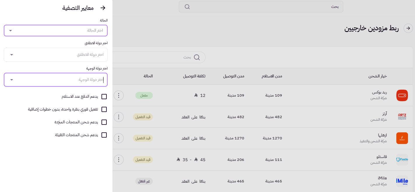
Task: Click inside the top بحث search field
Action: click(x=261, y=6)
